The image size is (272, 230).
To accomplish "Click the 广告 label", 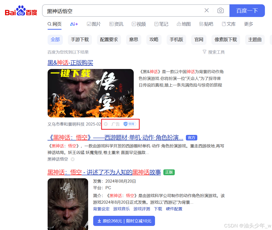I will tap(115, 124).
